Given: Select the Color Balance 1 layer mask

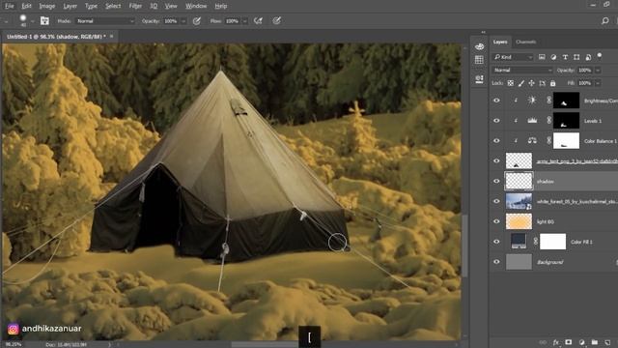Looking at the screenshot, I should (x=567, y=140).
